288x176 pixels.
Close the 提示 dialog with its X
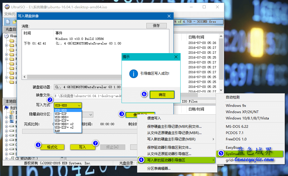pyautogui.click(x=176, y=57)
